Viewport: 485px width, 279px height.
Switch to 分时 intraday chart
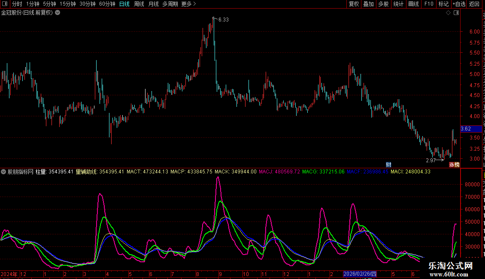point(17,4)
